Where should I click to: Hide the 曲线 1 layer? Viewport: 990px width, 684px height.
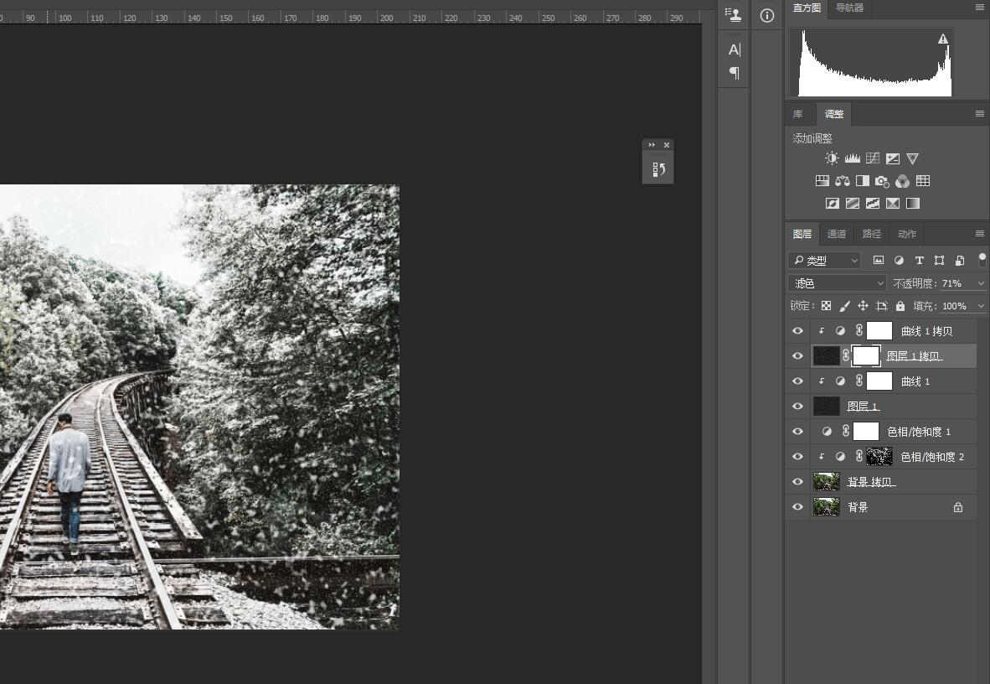point(797,381)
